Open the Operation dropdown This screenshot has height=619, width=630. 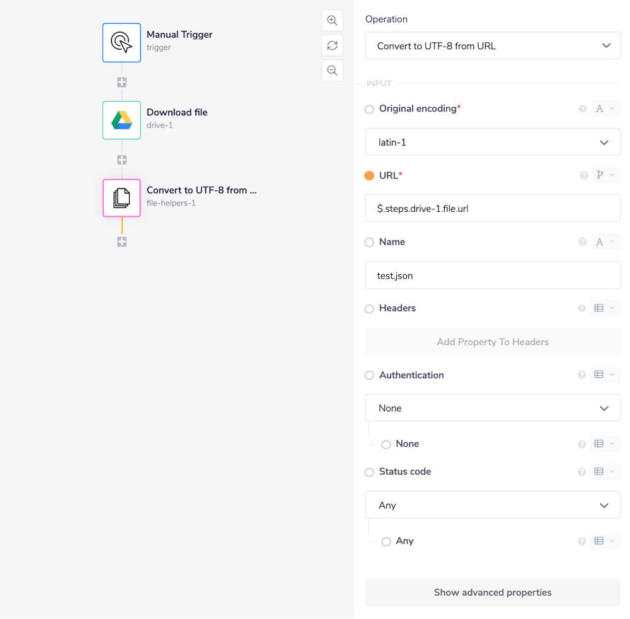click(x=493, y=46)
